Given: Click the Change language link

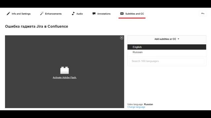Looking at the screenshot, I should tap(136, 107).
